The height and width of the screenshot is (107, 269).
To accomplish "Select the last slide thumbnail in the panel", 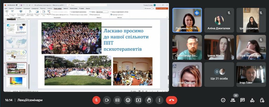I will point(16,82).
